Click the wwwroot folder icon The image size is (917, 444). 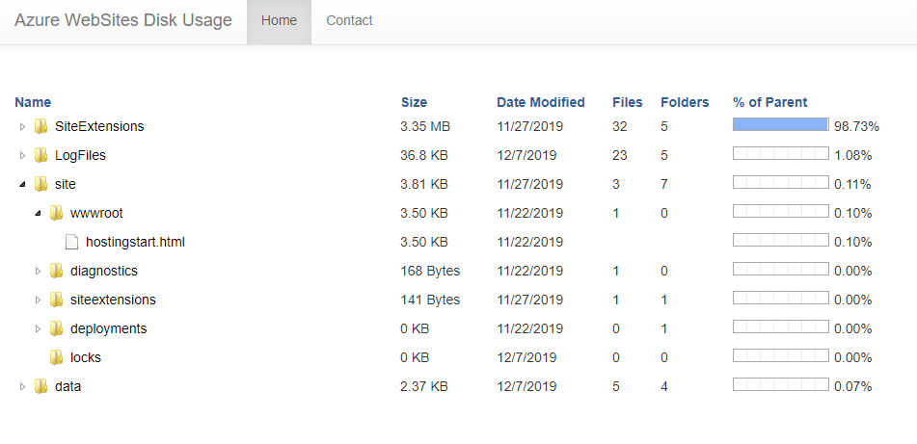pyautogui.click(x=56, y=213)
